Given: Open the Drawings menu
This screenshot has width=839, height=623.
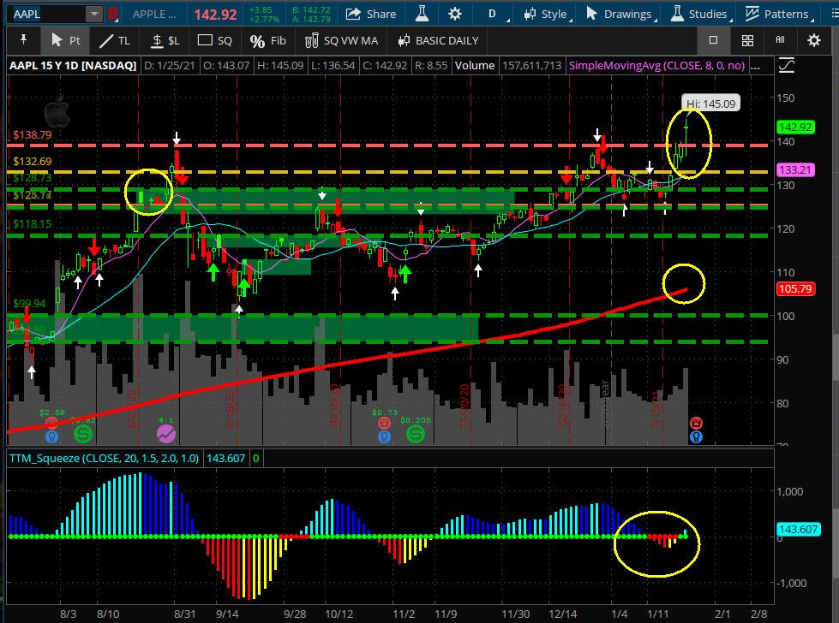Looking at the screenshot, I should [620, 14].
